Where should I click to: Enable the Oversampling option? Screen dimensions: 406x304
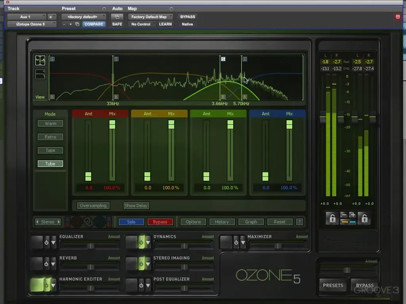point(93,205)
